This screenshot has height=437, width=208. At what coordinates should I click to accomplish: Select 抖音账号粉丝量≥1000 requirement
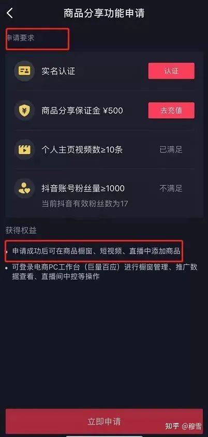click(83, 188)
